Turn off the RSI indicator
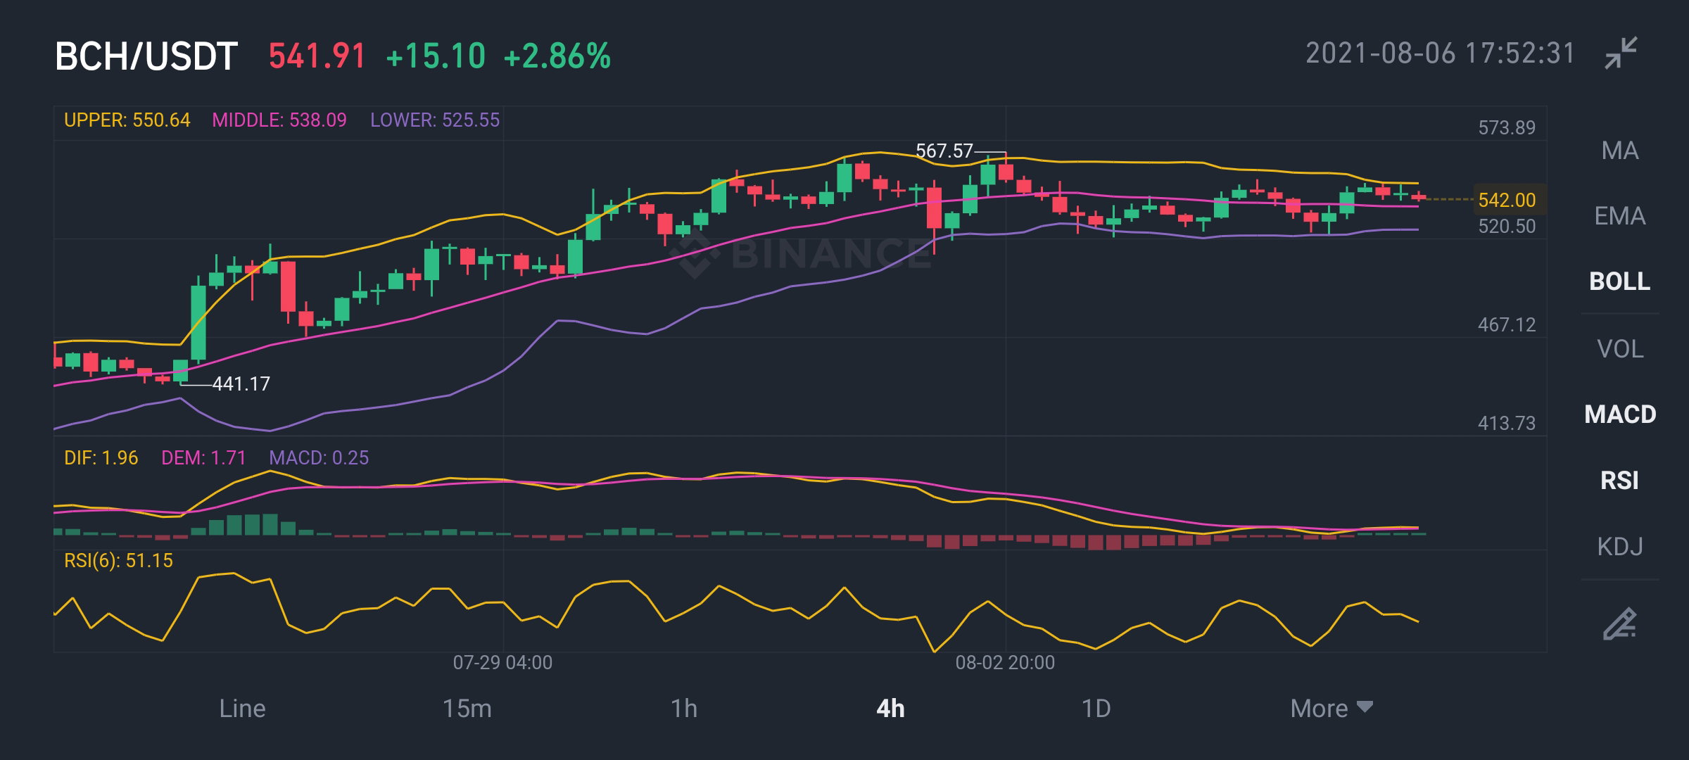The image size is (1689, 760). tap(1620, 481)
